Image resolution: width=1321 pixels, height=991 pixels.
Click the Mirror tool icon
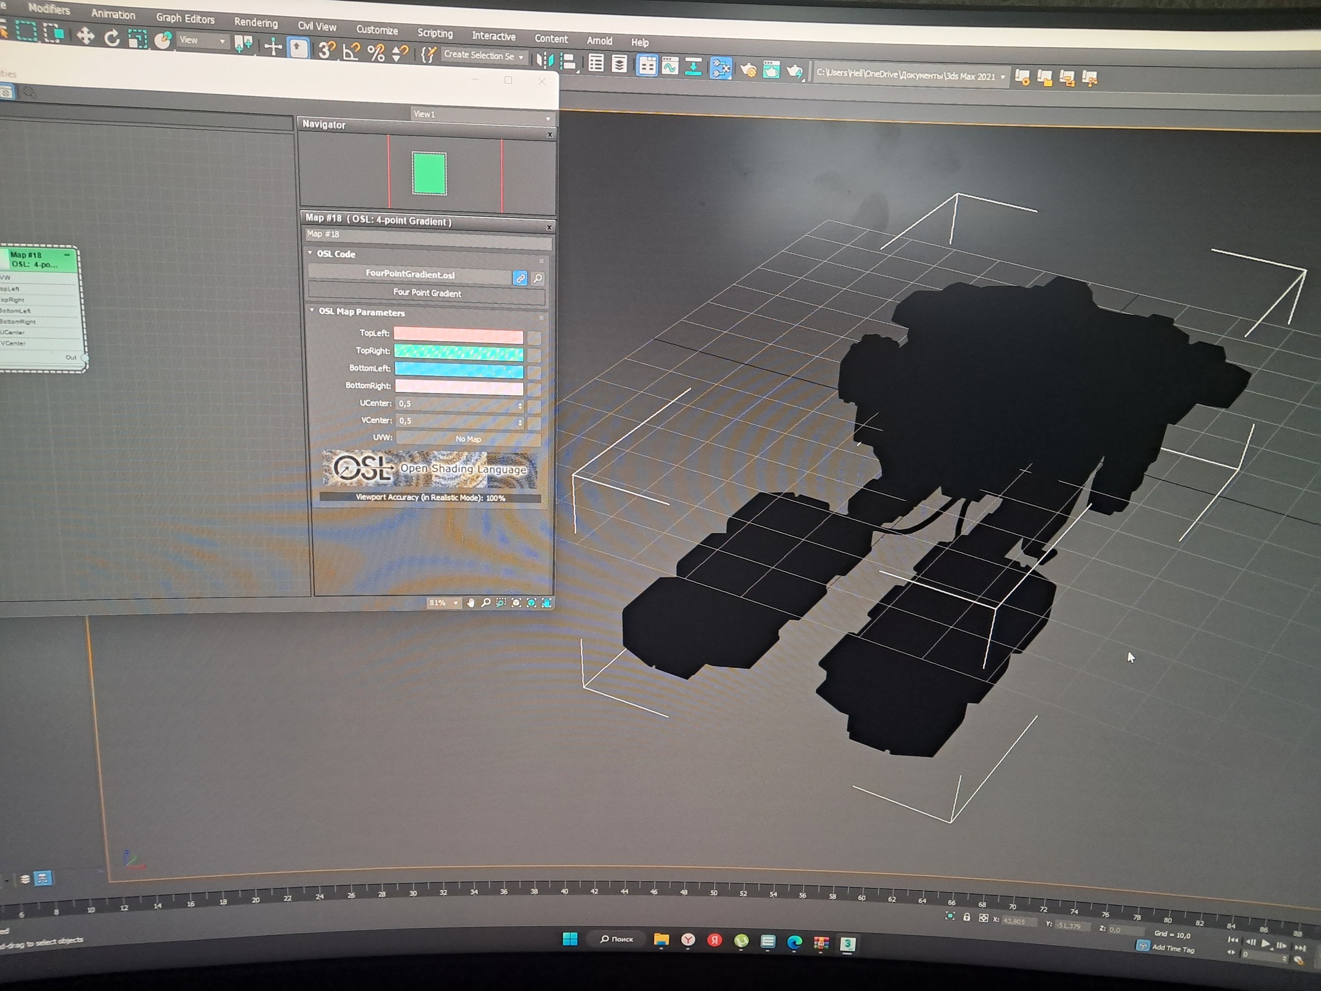[544, 60]
